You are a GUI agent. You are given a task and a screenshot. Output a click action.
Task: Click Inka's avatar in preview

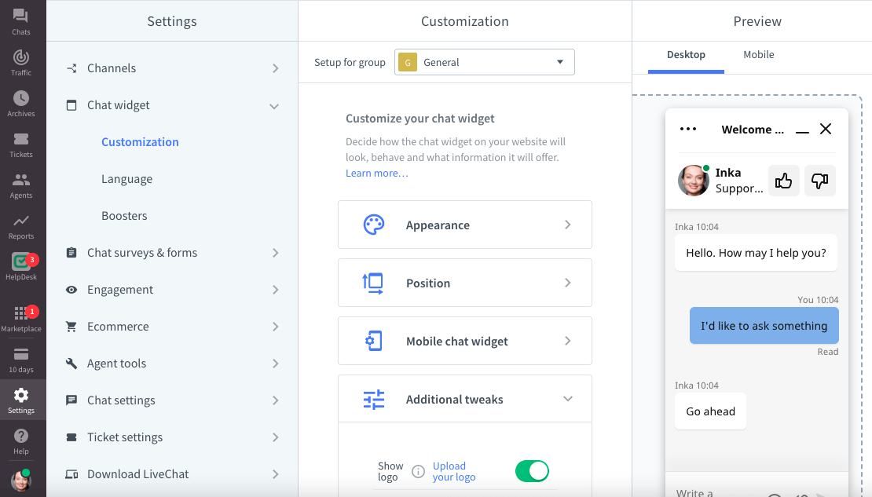point(693,180)
